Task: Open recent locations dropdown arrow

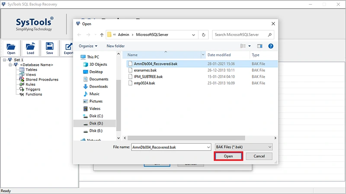Action: 95,35
